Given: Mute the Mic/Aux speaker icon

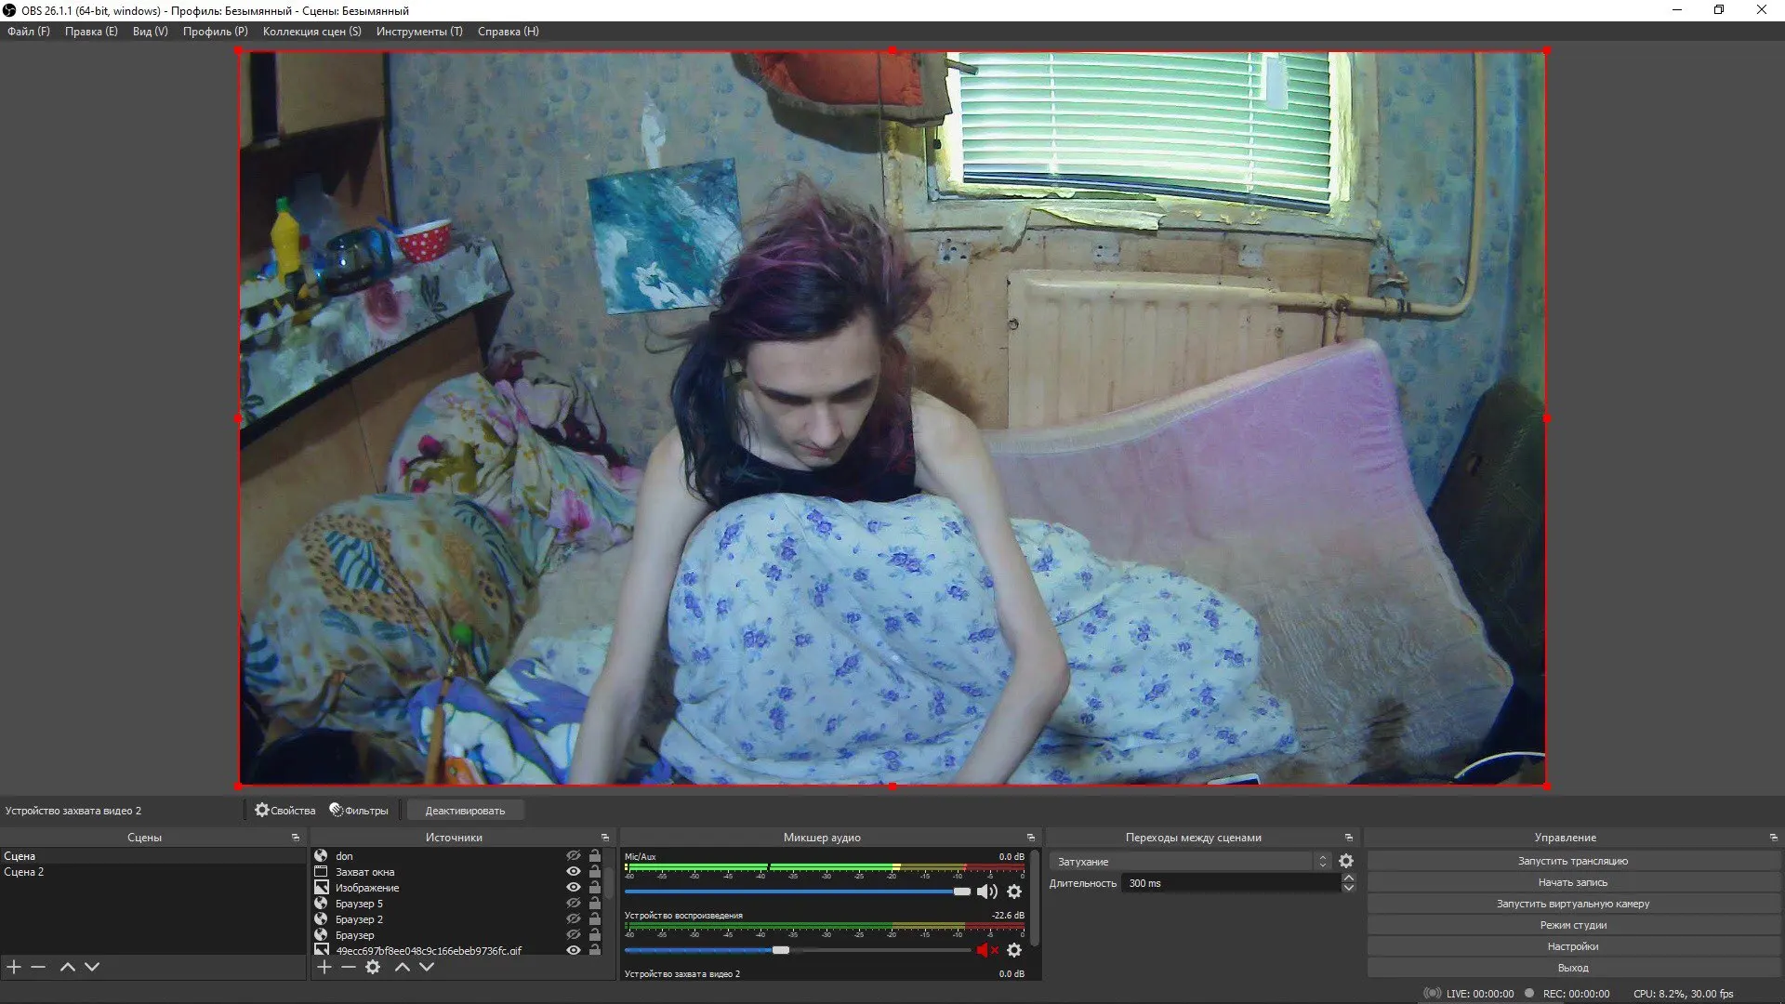Looking at the screenshot, I should pos(986,892).
